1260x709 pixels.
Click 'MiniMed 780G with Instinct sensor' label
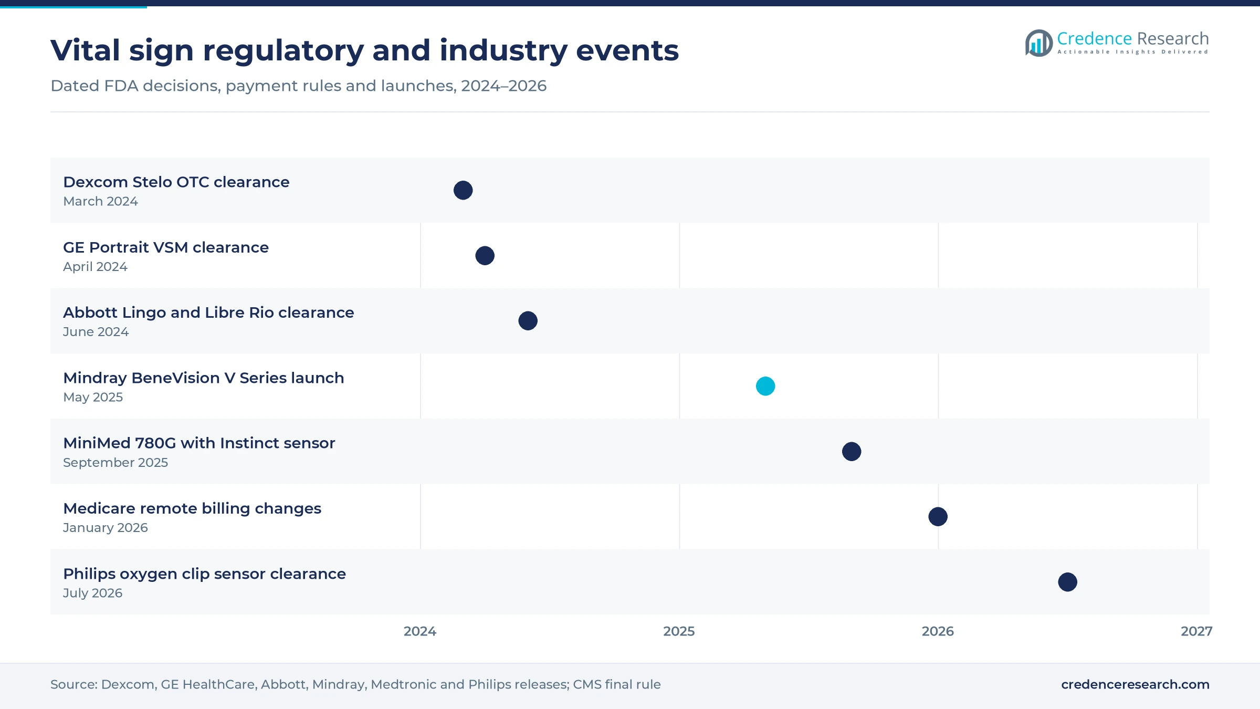pos(199,443)
